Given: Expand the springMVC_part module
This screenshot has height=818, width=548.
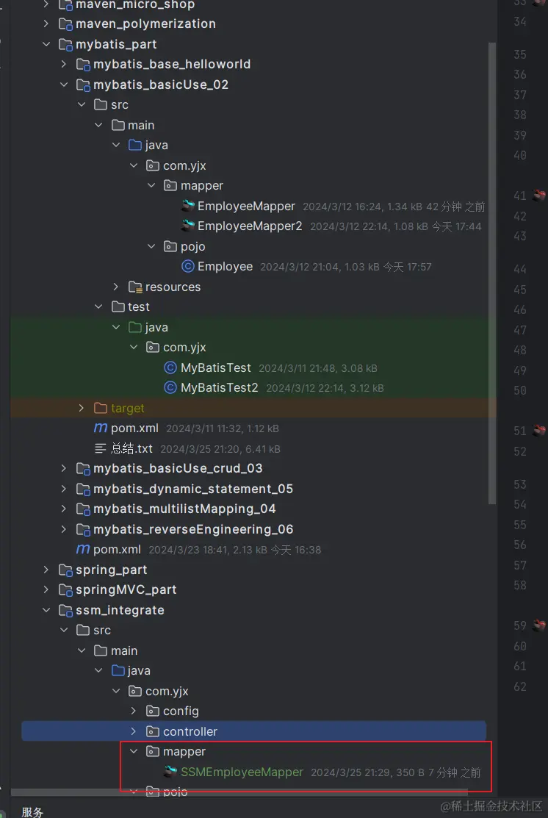Looking at the screenshot, I should [46, 590].
